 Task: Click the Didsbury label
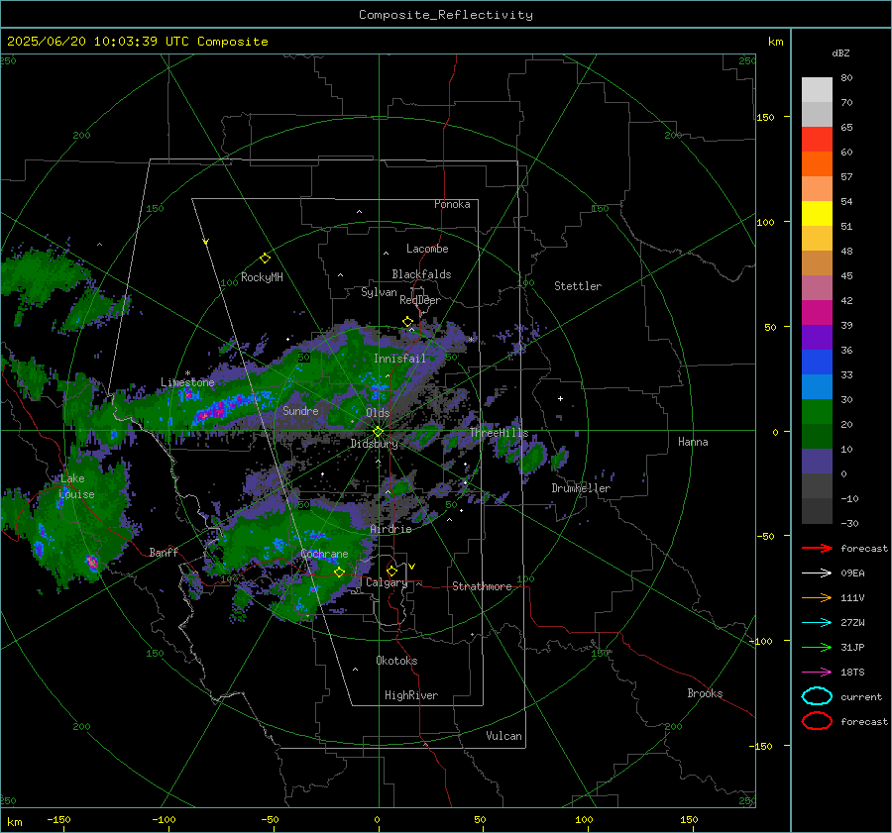tap(374, 444)
